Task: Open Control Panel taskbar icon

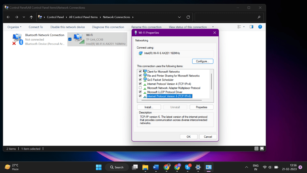Action: click(208, 167)
